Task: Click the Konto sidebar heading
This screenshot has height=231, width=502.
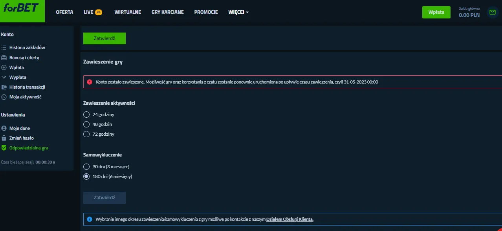Action: (x=7, y=35)
